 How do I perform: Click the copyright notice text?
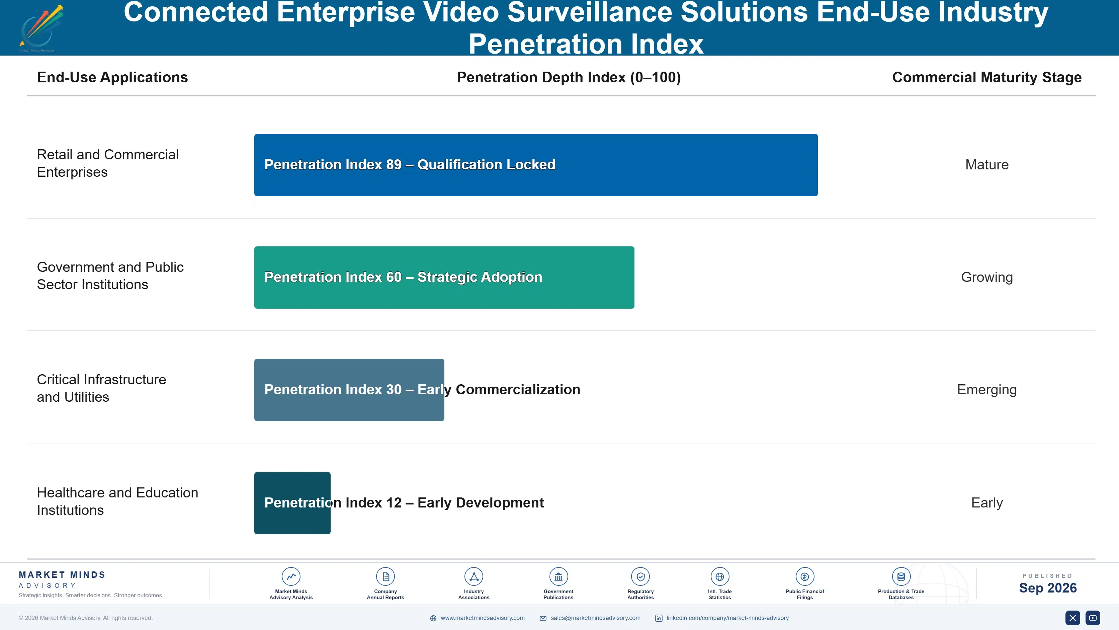pos(86,618)
